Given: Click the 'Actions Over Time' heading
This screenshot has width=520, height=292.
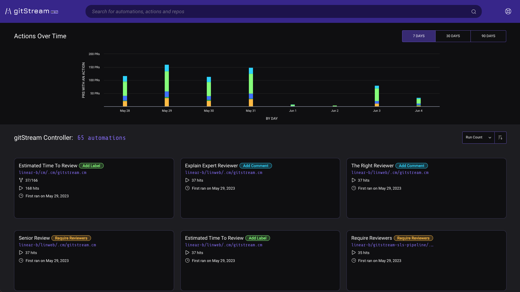Looking at the screenshot, I should pos(40,36).
